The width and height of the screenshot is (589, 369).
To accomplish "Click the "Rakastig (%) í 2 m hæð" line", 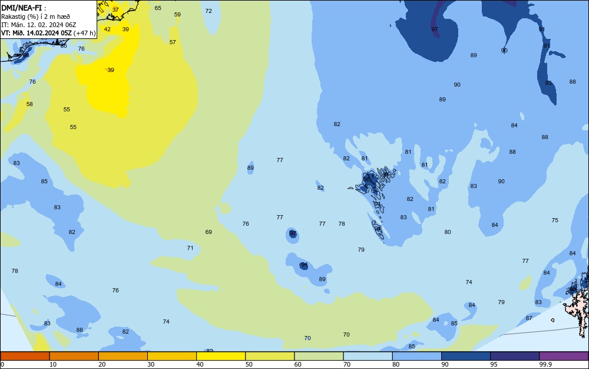I will click(x=35, y=17).
